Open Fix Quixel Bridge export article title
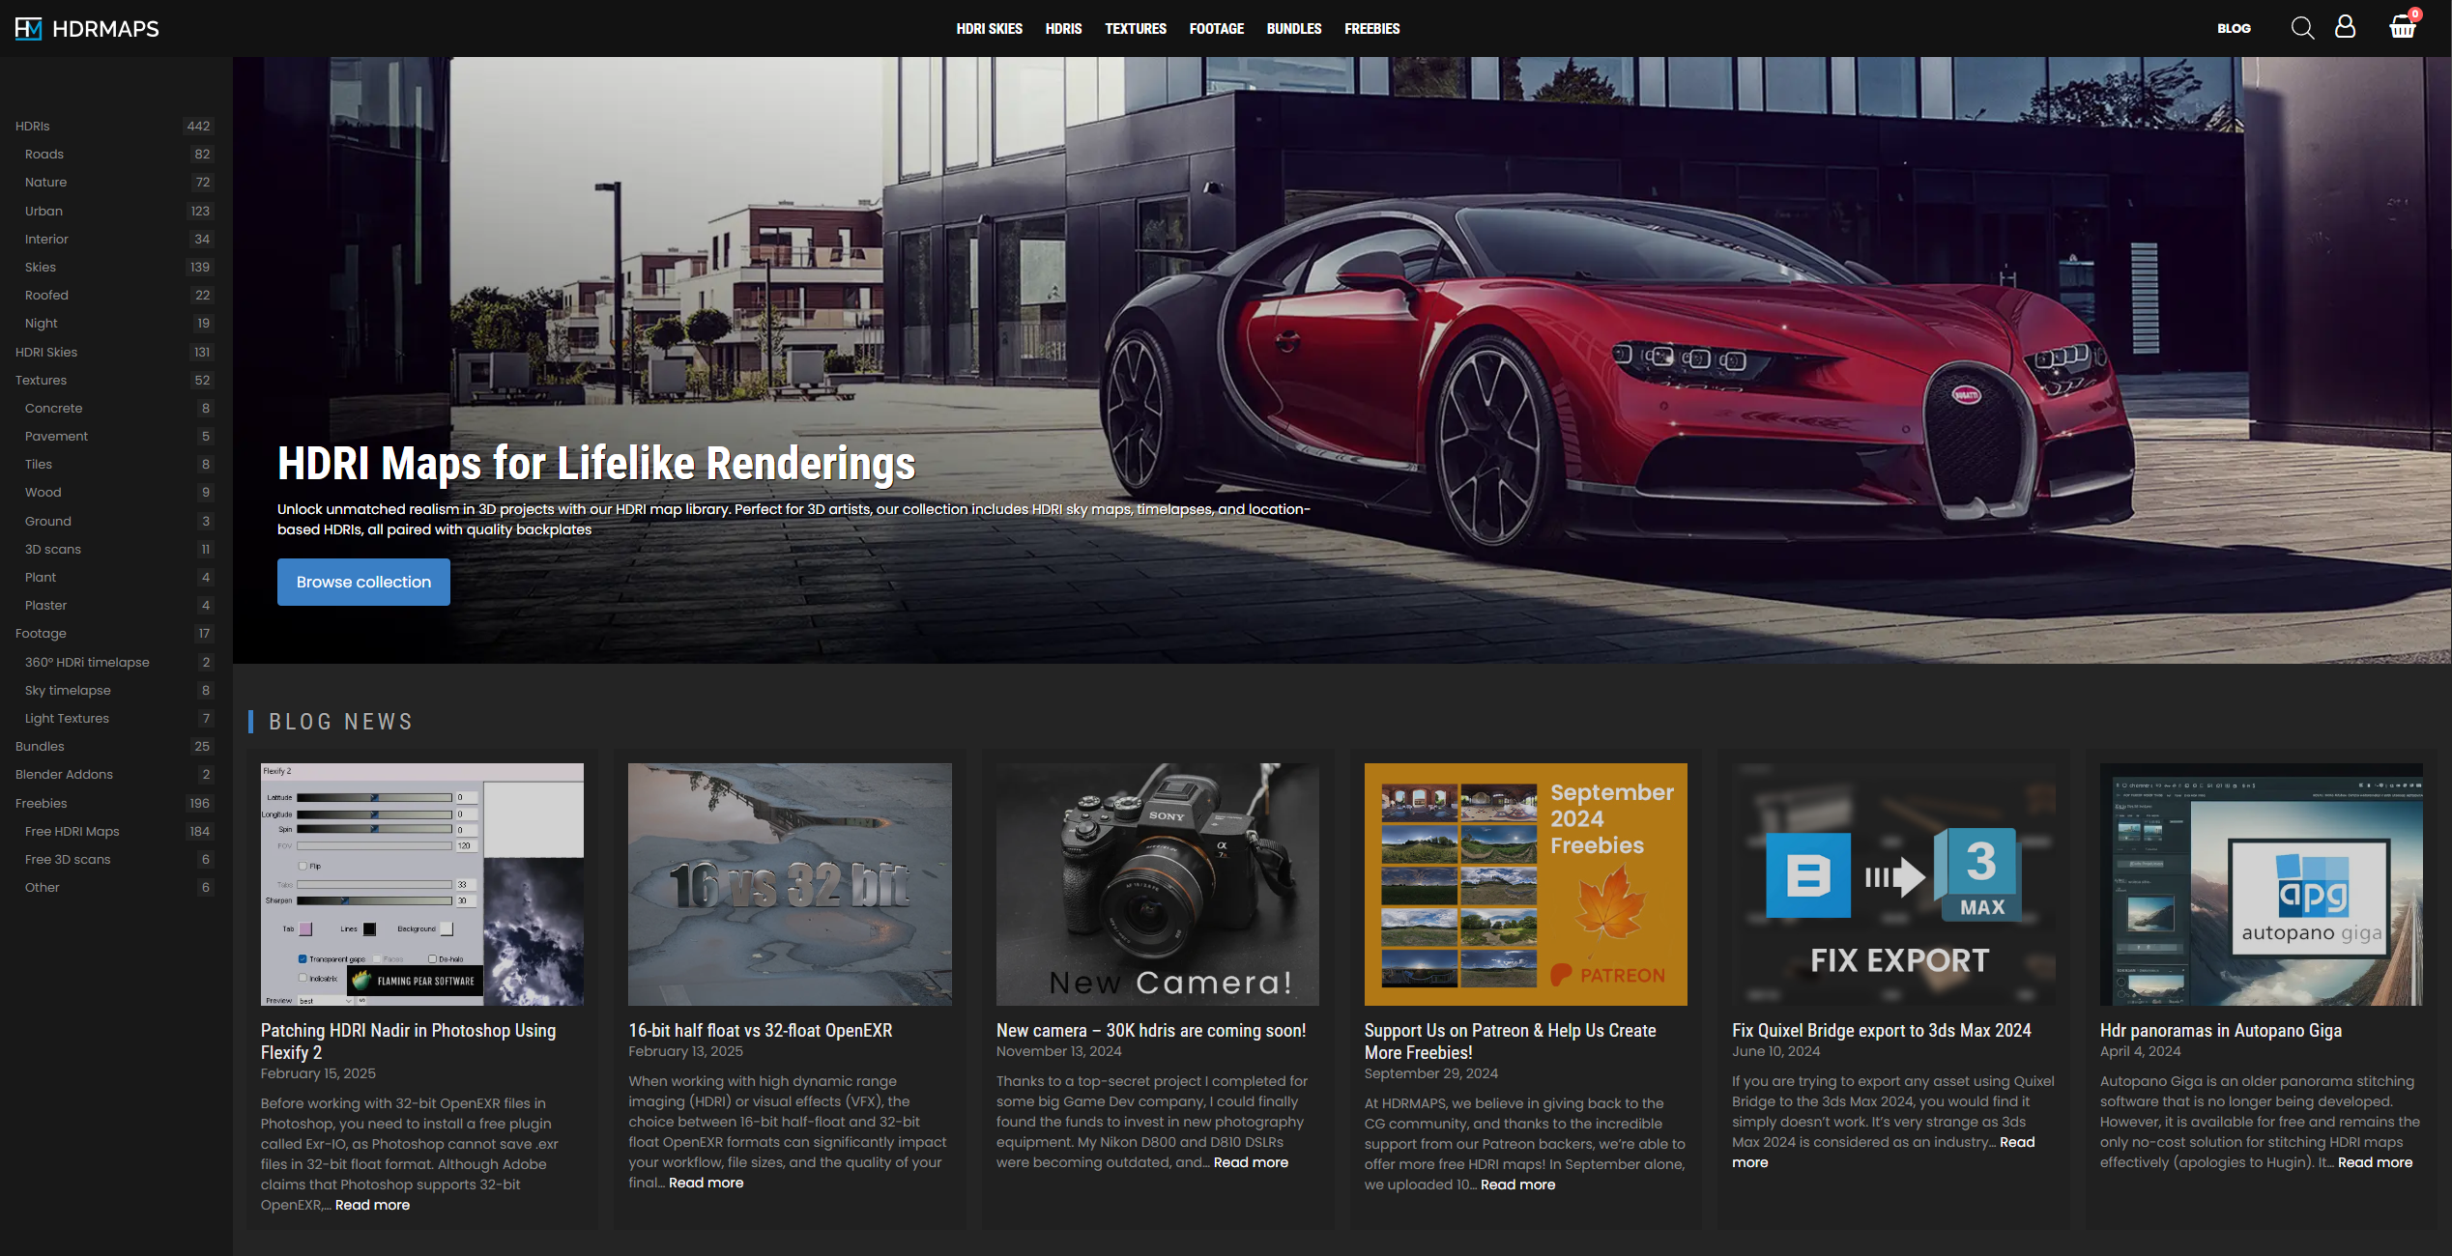 click(1881, 1030)
